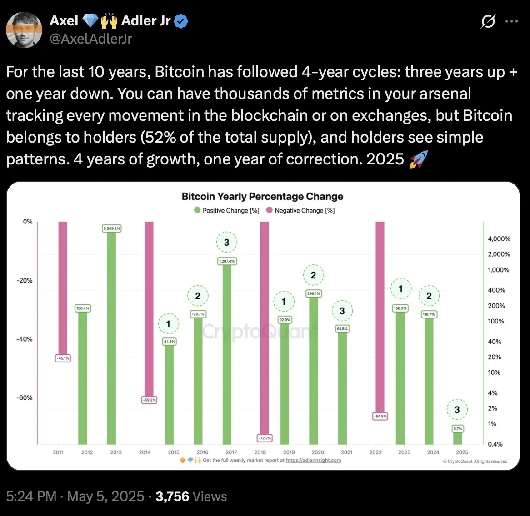Click the Grok slash-circle icon

[x=488, y=21]
